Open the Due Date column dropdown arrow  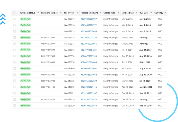click(151, 13)
